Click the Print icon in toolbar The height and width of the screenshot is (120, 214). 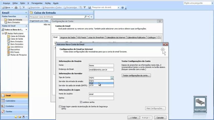[16, 7]
